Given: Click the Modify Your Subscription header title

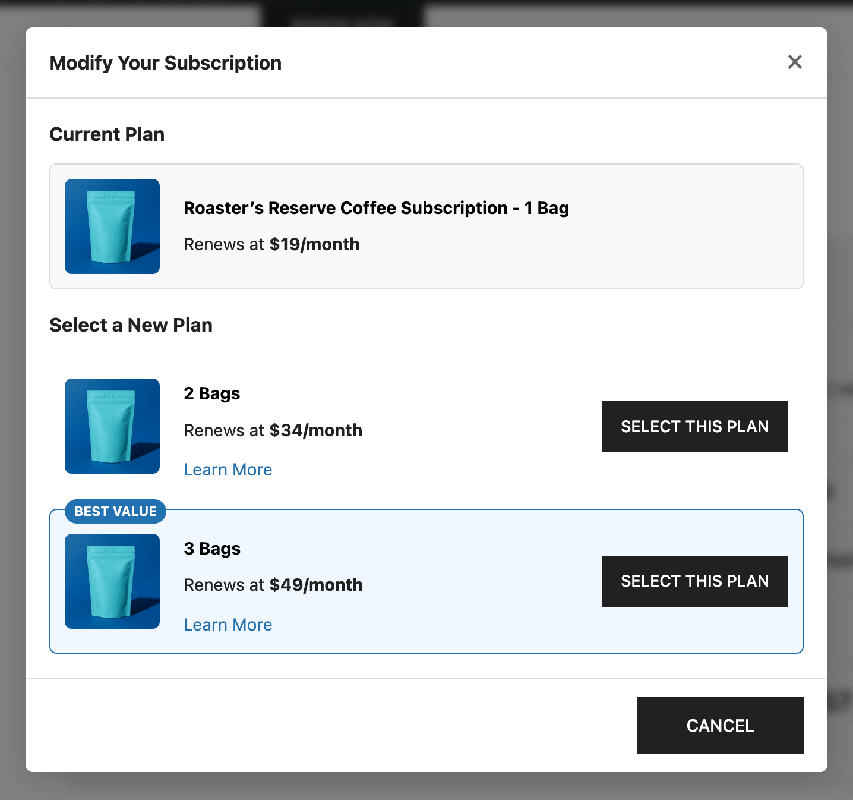Looking at the screenshot, I should pyautogui.click(x=165, y=63).
